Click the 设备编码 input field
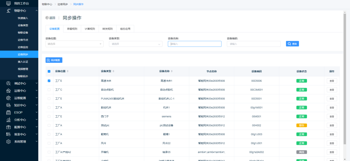Viewport: 350px width, 161px height. click(x=253, y=44)
